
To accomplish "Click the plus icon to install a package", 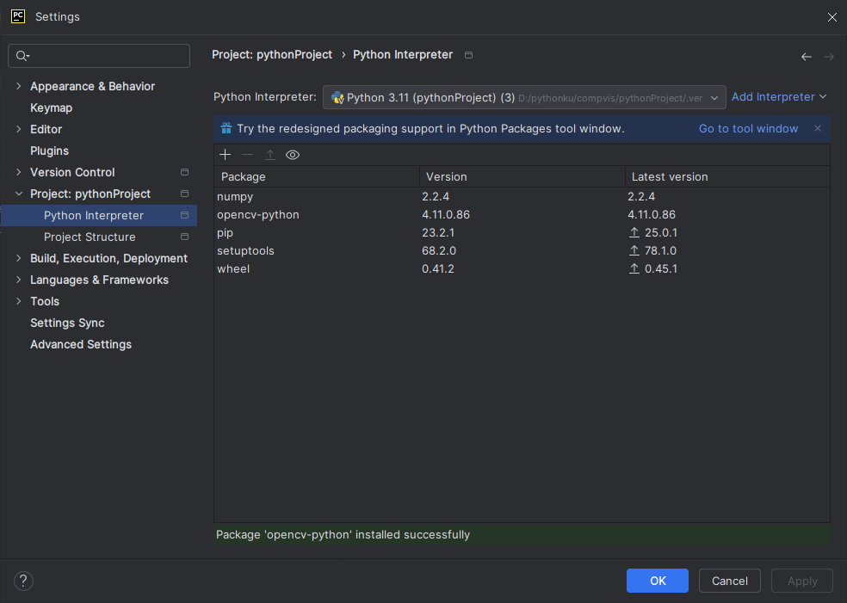I will pos(226,155).
